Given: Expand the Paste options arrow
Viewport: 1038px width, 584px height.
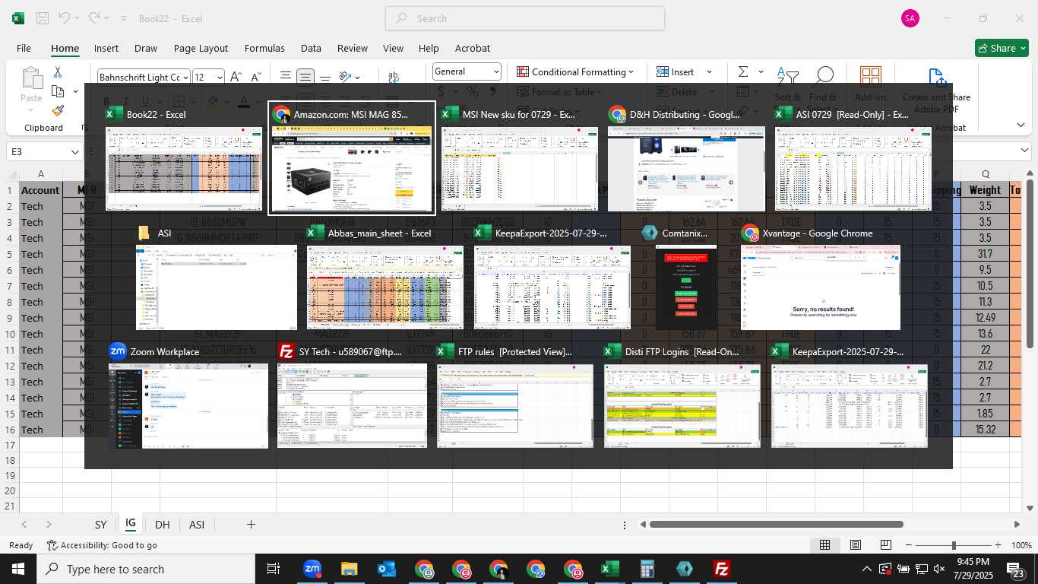Looking at the screenshot, I should [x=31, y=111].
